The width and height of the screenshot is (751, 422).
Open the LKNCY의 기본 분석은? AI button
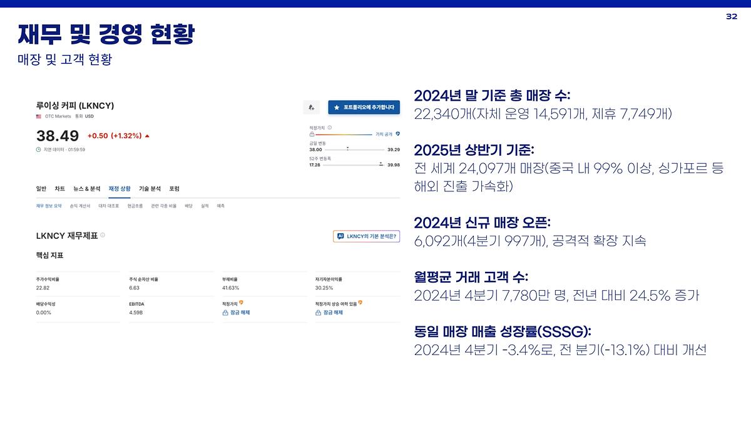[366, 236]
